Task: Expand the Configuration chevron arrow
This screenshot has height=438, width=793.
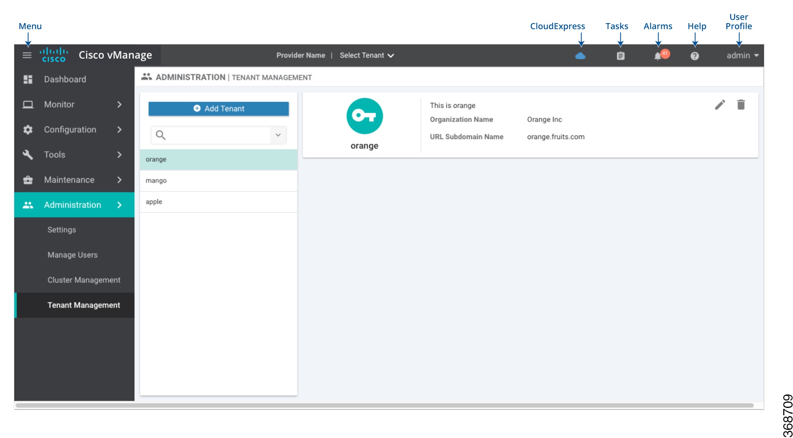Action: click(x=119, y=129)
